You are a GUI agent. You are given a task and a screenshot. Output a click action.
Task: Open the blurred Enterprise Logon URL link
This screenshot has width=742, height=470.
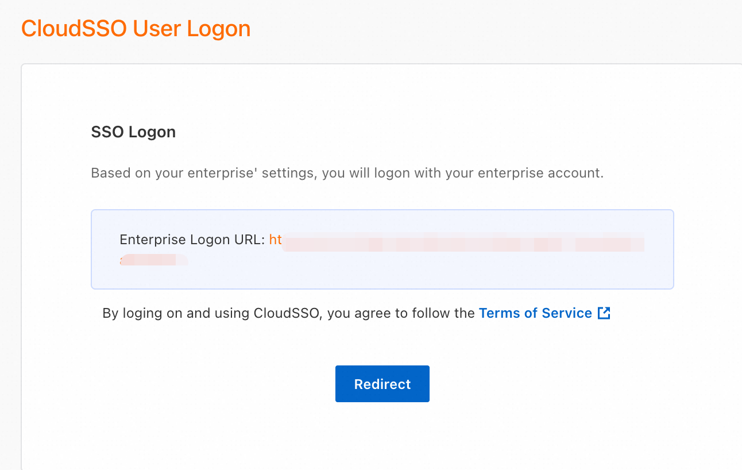click(x=459, y=242)
